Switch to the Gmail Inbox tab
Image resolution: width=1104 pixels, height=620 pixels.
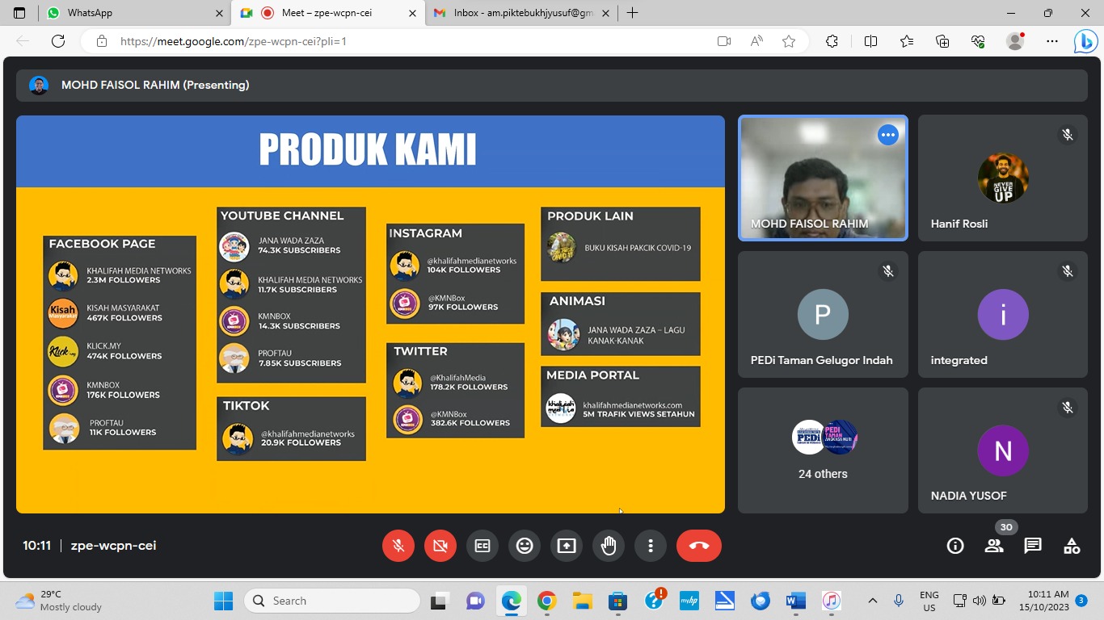coord(517,13)
